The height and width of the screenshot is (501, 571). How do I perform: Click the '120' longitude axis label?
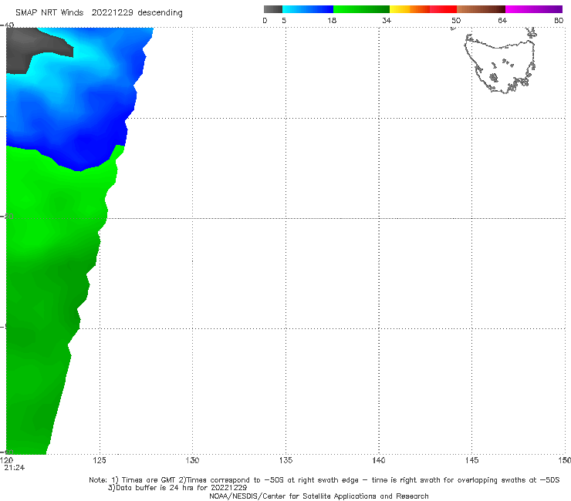(x=6, y=461)
